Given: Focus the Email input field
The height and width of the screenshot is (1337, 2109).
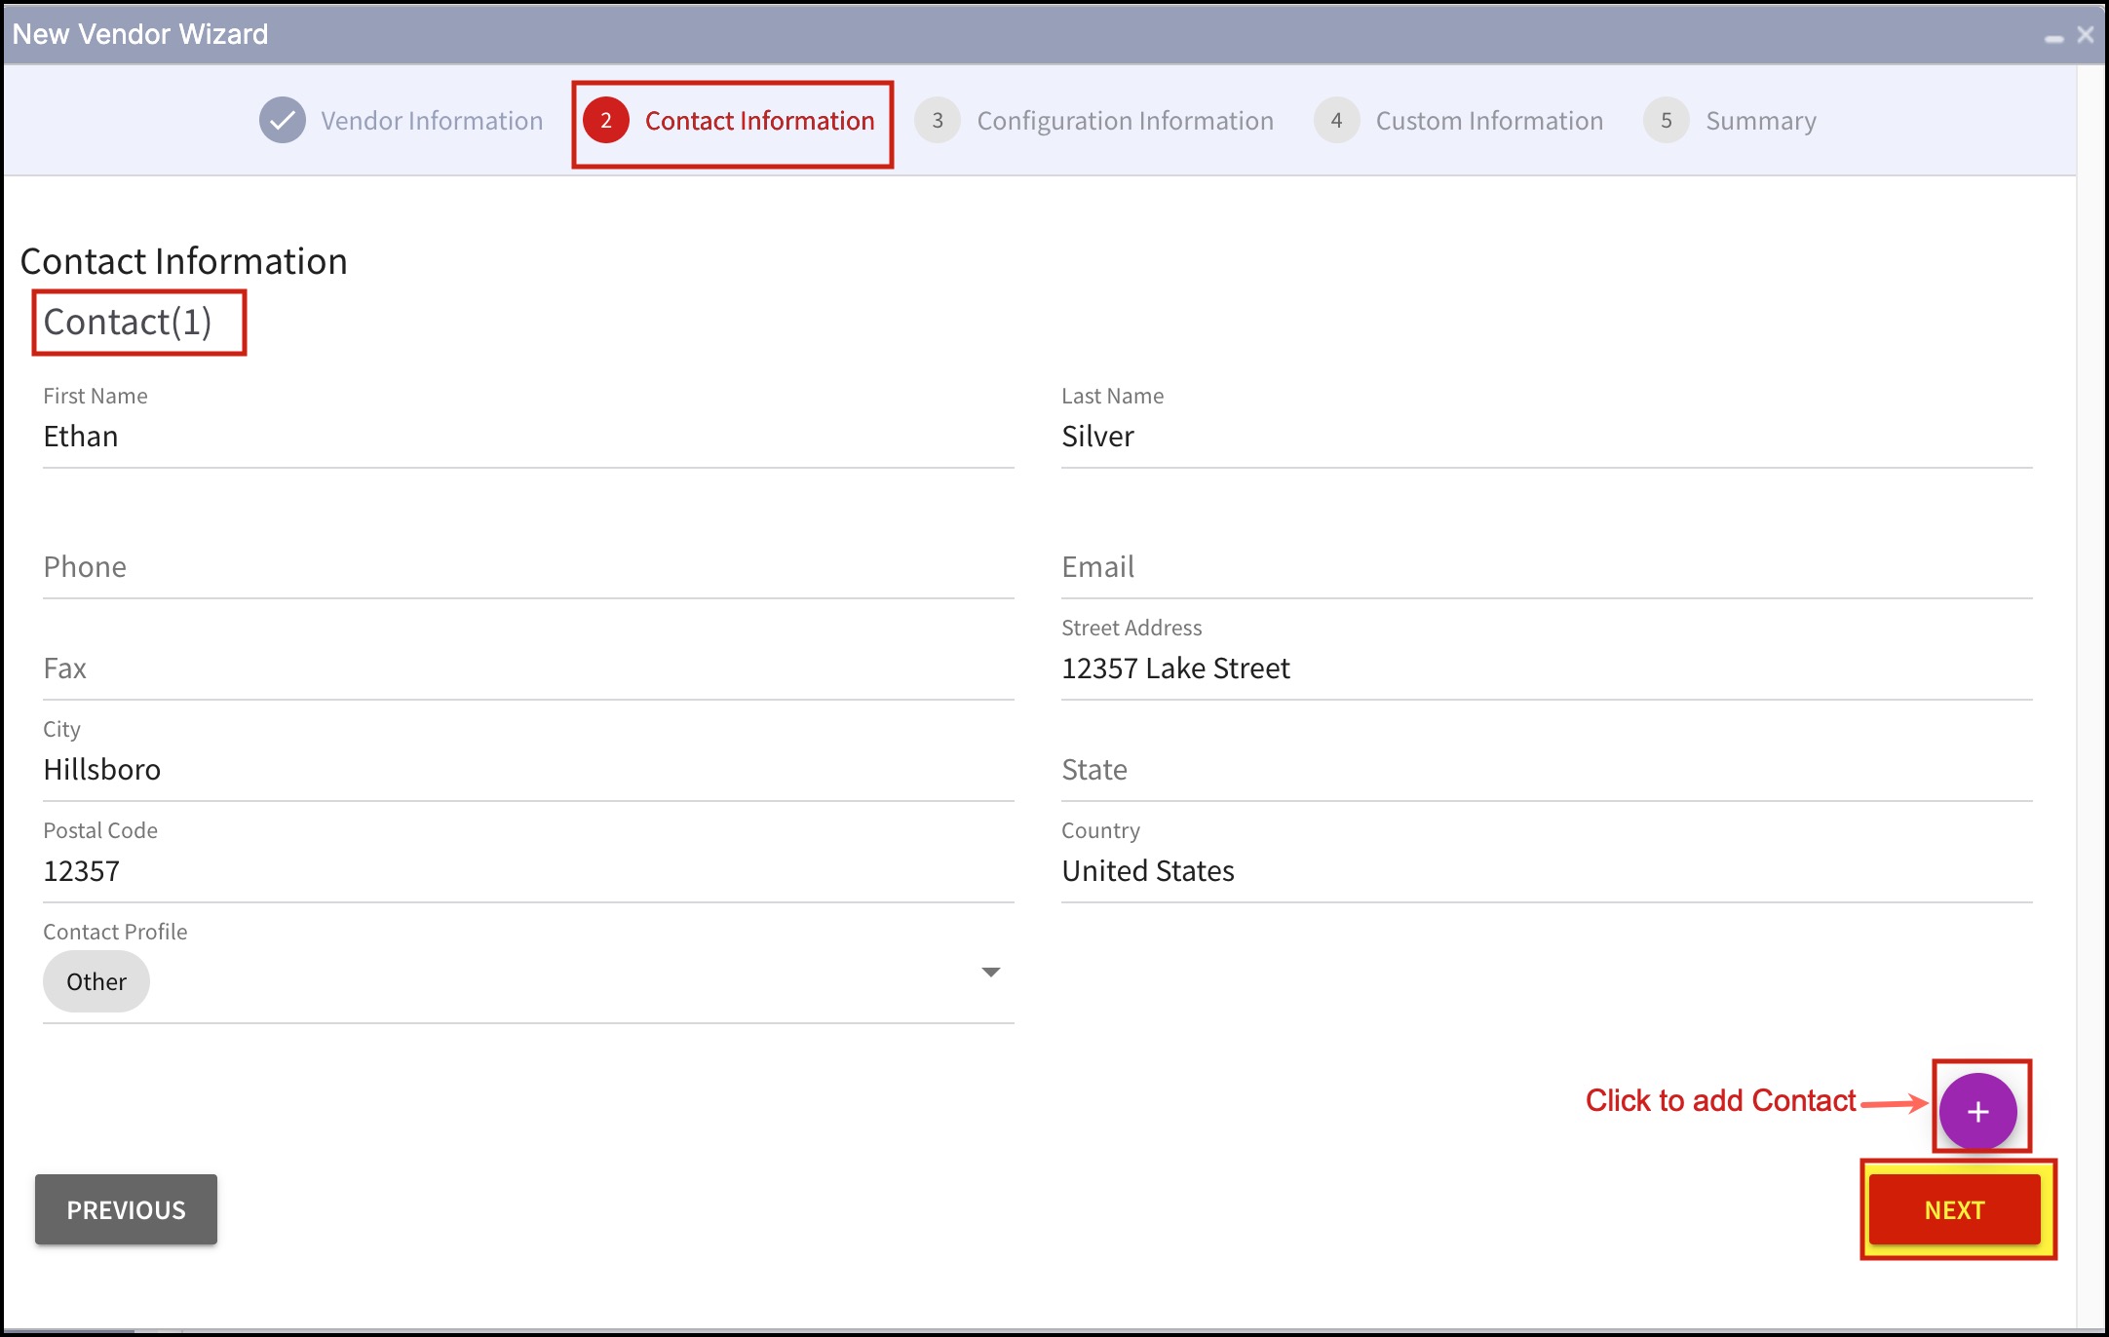Looking at the screenshot, I should click(x=1547, y=567).
